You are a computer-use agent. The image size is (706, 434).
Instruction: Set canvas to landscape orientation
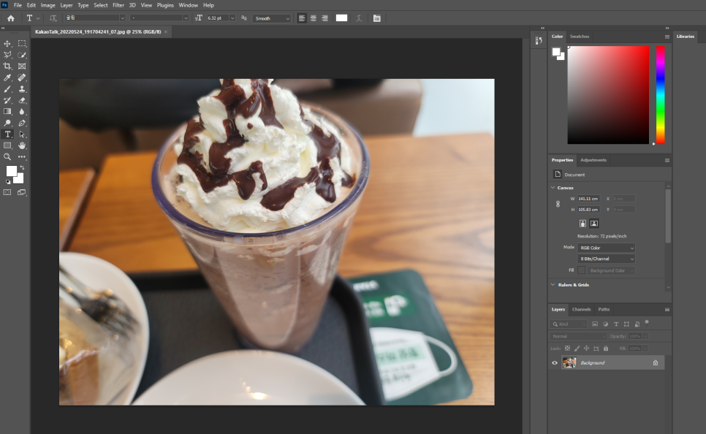(x=594, y=224)
